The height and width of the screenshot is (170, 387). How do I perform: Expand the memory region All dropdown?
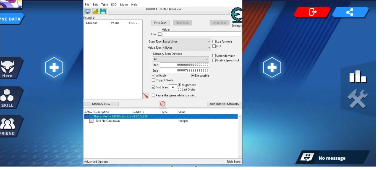[181, 59]
